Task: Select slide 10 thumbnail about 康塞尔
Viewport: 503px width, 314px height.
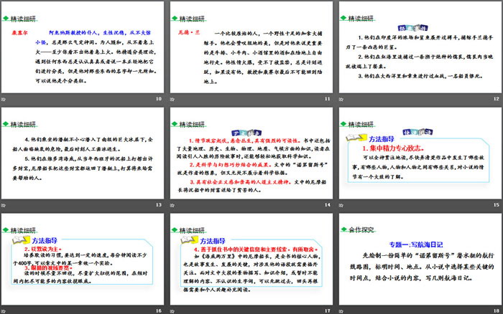Action: [x=83, y=47]
